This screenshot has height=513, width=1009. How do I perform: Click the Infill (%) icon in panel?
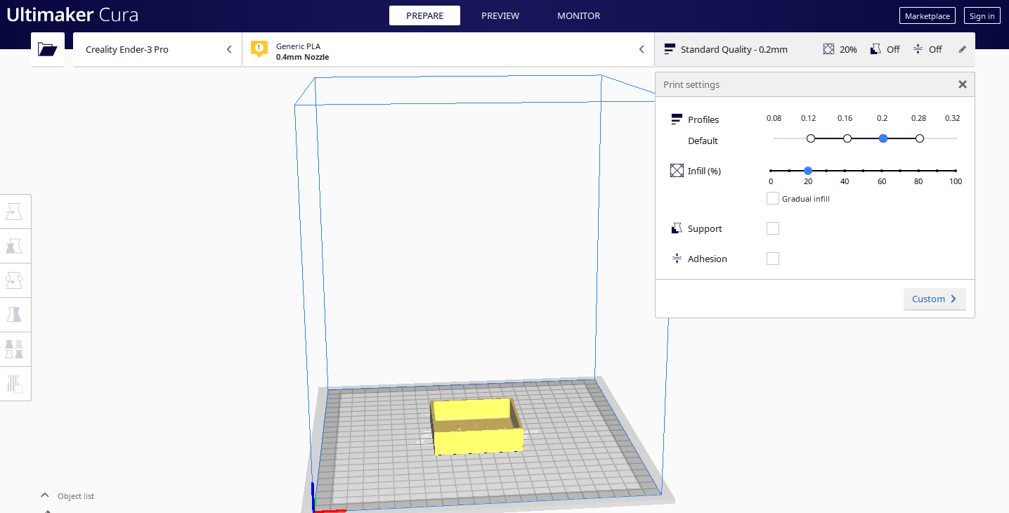(677, 171)
